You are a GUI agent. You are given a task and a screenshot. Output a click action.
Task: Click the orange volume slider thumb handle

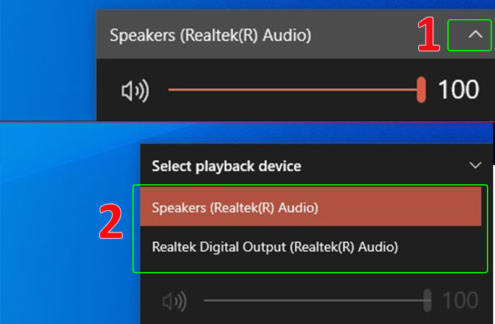point(421,90)
